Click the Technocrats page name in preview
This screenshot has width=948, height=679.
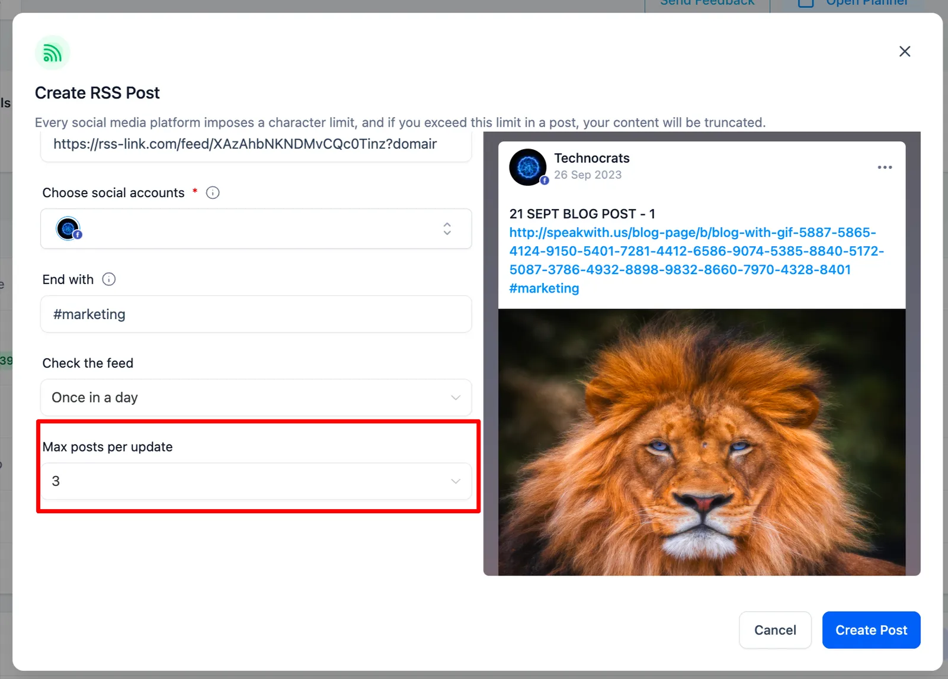click(591, 158)
